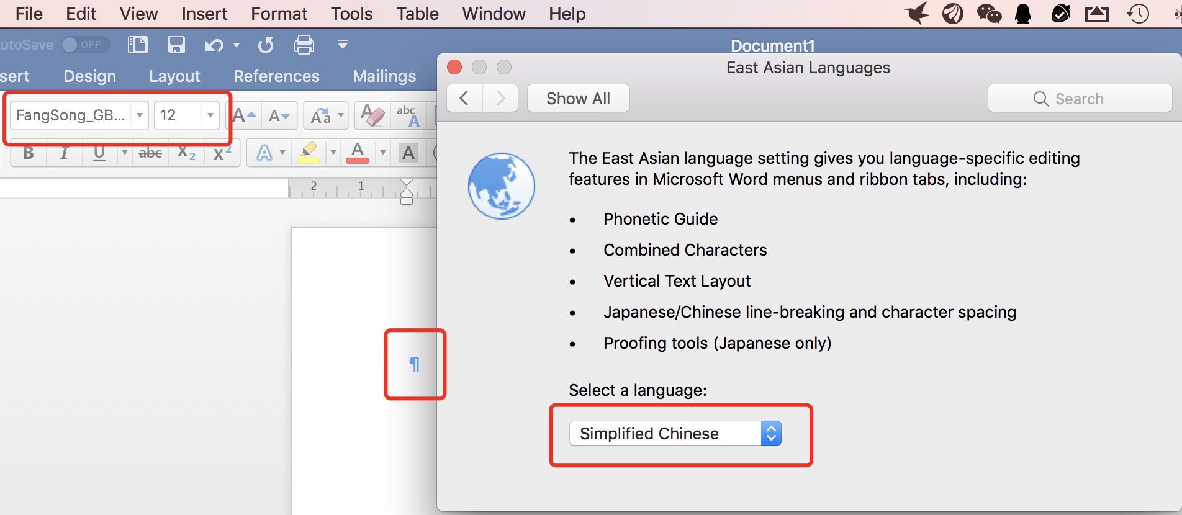Screen dimensions: 1182x515
Task: Expand the Undo history dropdown arrow
Action: click(237, 45)
